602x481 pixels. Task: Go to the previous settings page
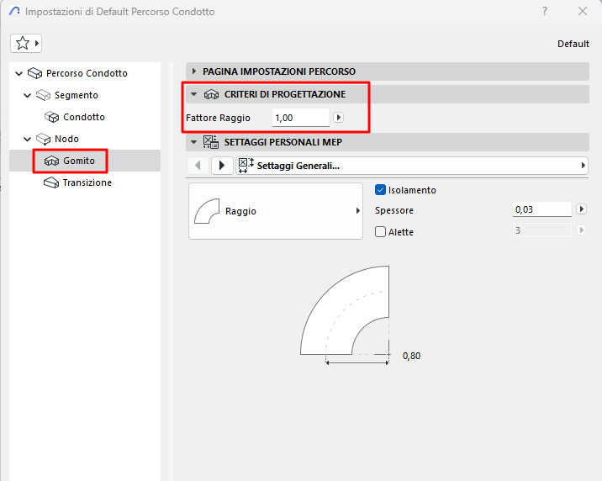[x=198, y=166]
